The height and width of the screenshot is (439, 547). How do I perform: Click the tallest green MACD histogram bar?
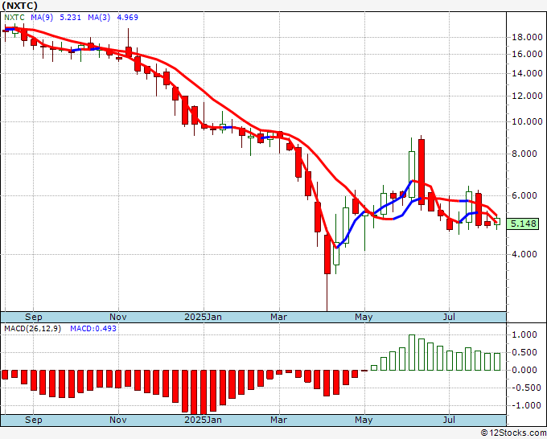tap(412, 352)
